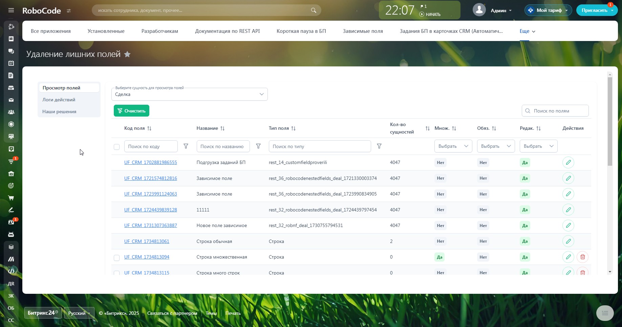This screenshot has height=327, width=622.
Task: Check the box for Строка много строк row
Action: click(117, 273)
